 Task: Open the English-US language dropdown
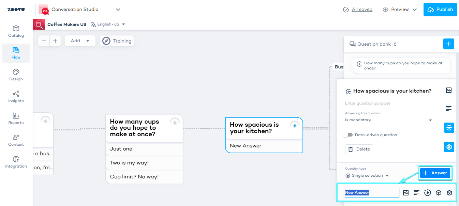108,25
